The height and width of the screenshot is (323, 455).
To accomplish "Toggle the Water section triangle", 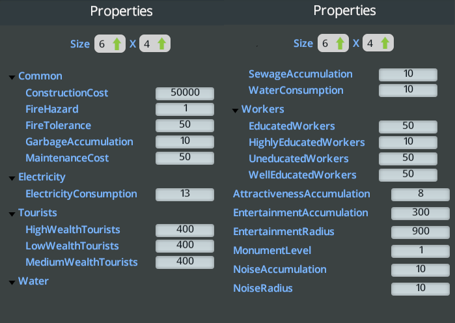I will pos(12,282).
